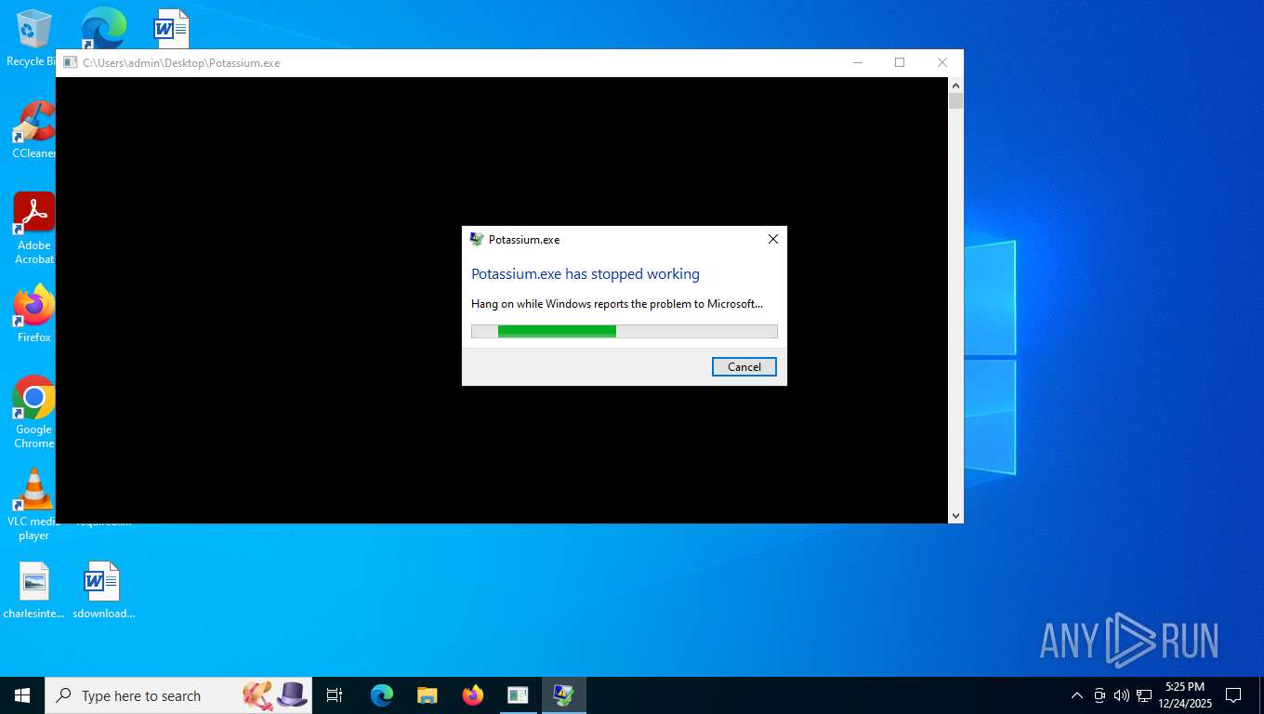Viewport: 1264px width, 714px height.
Task: Click the console title path text
Action: tap(181, 63)
